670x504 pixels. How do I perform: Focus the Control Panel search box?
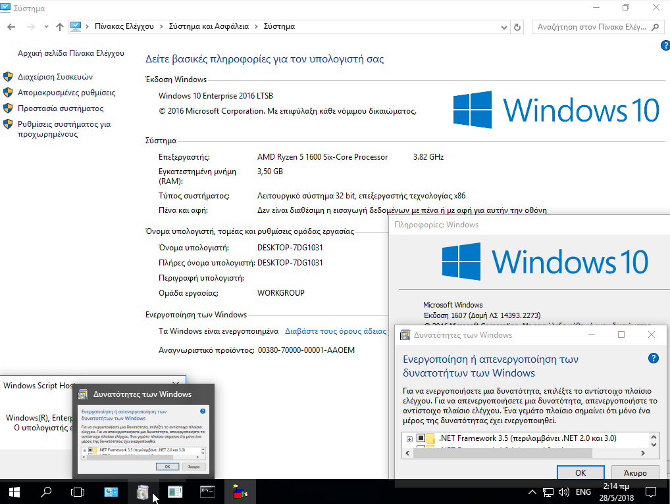pyautogui.click(x=592, y=27)
